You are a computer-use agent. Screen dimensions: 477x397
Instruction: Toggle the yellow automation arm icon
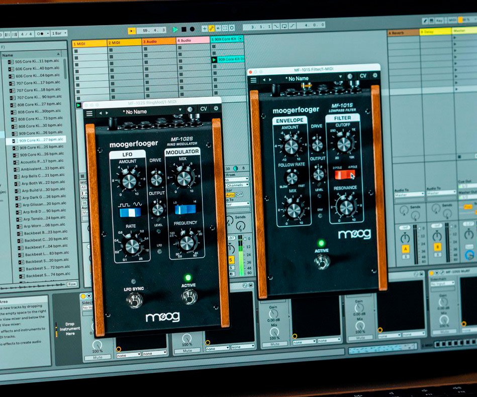tap(212, 28)
